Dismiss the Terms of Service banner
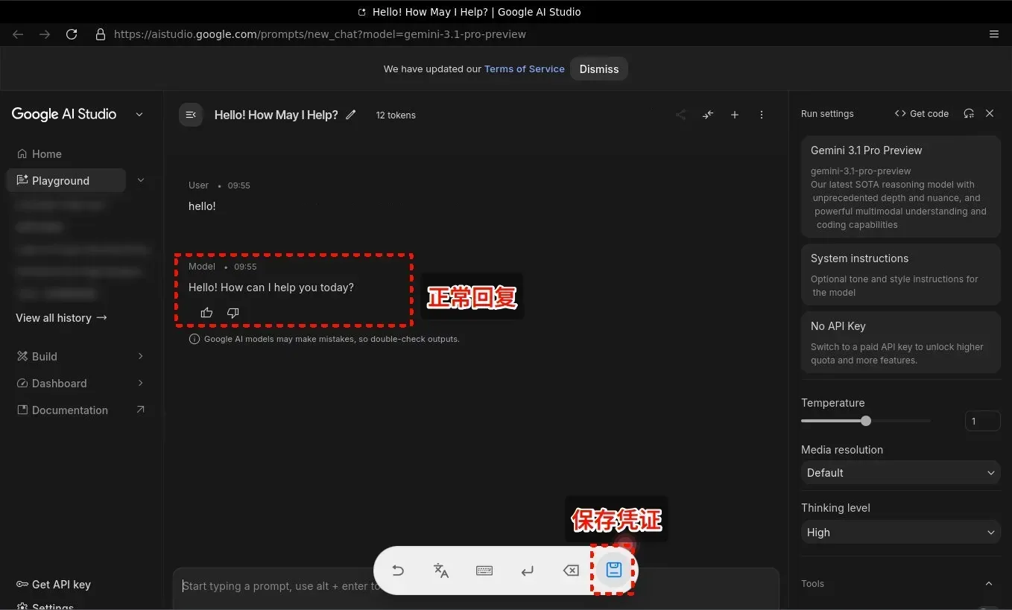Screen dimensions: 1012x610 point(598,69)
